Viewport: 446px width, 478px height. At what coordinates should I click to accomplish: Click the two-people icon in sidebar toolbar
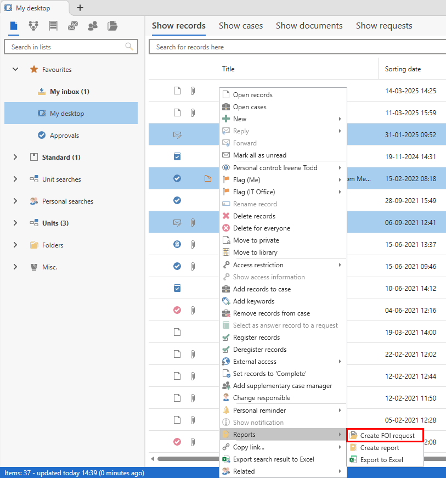93,26
